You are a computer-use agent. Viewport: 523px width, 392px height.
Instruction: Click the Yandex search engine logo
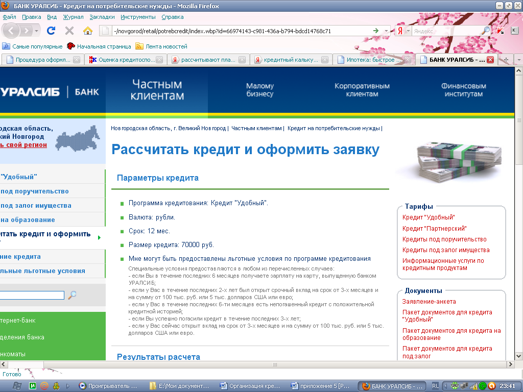(x=400, y=31)
